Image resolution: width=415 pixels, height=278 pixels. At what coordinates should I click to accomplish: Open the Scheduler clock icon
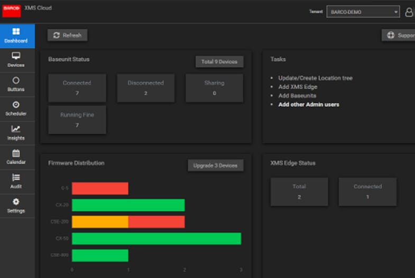16,105
